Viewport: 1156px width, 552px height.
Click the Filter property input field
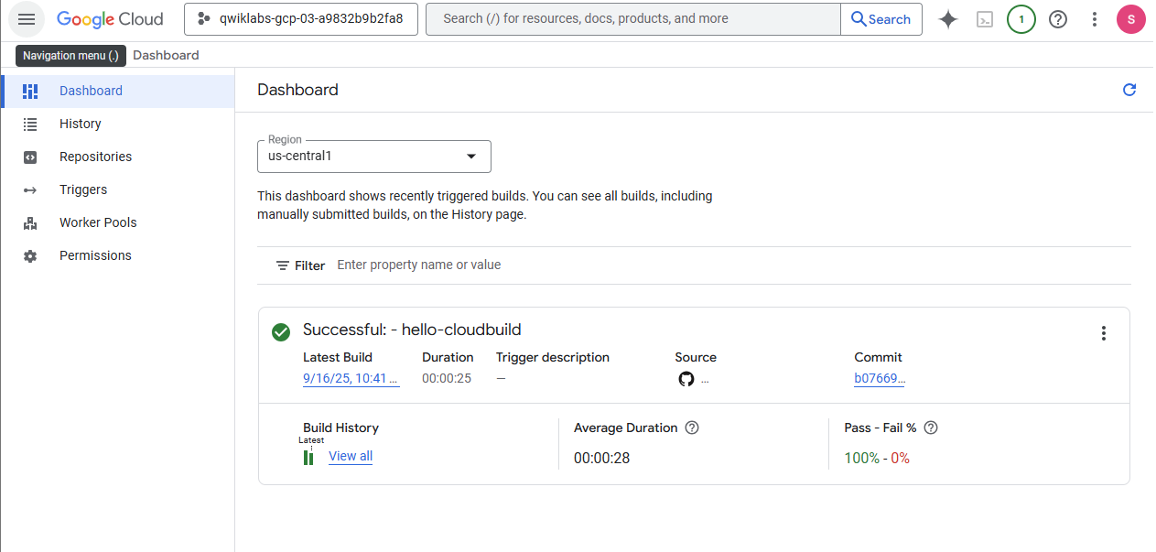click(x=549, y=265)
